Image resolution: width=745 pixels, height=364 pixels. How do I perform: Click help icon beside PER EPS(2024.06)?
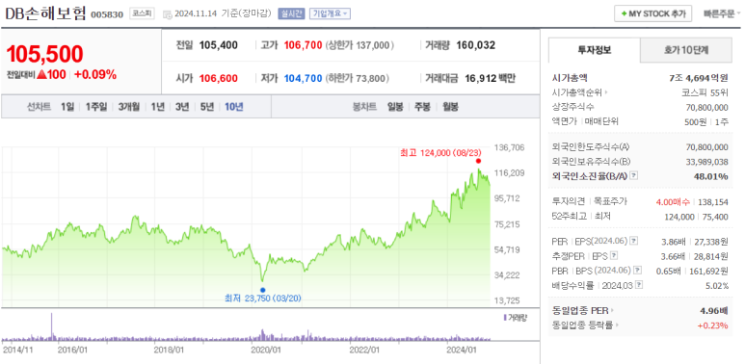pos(634,242)
